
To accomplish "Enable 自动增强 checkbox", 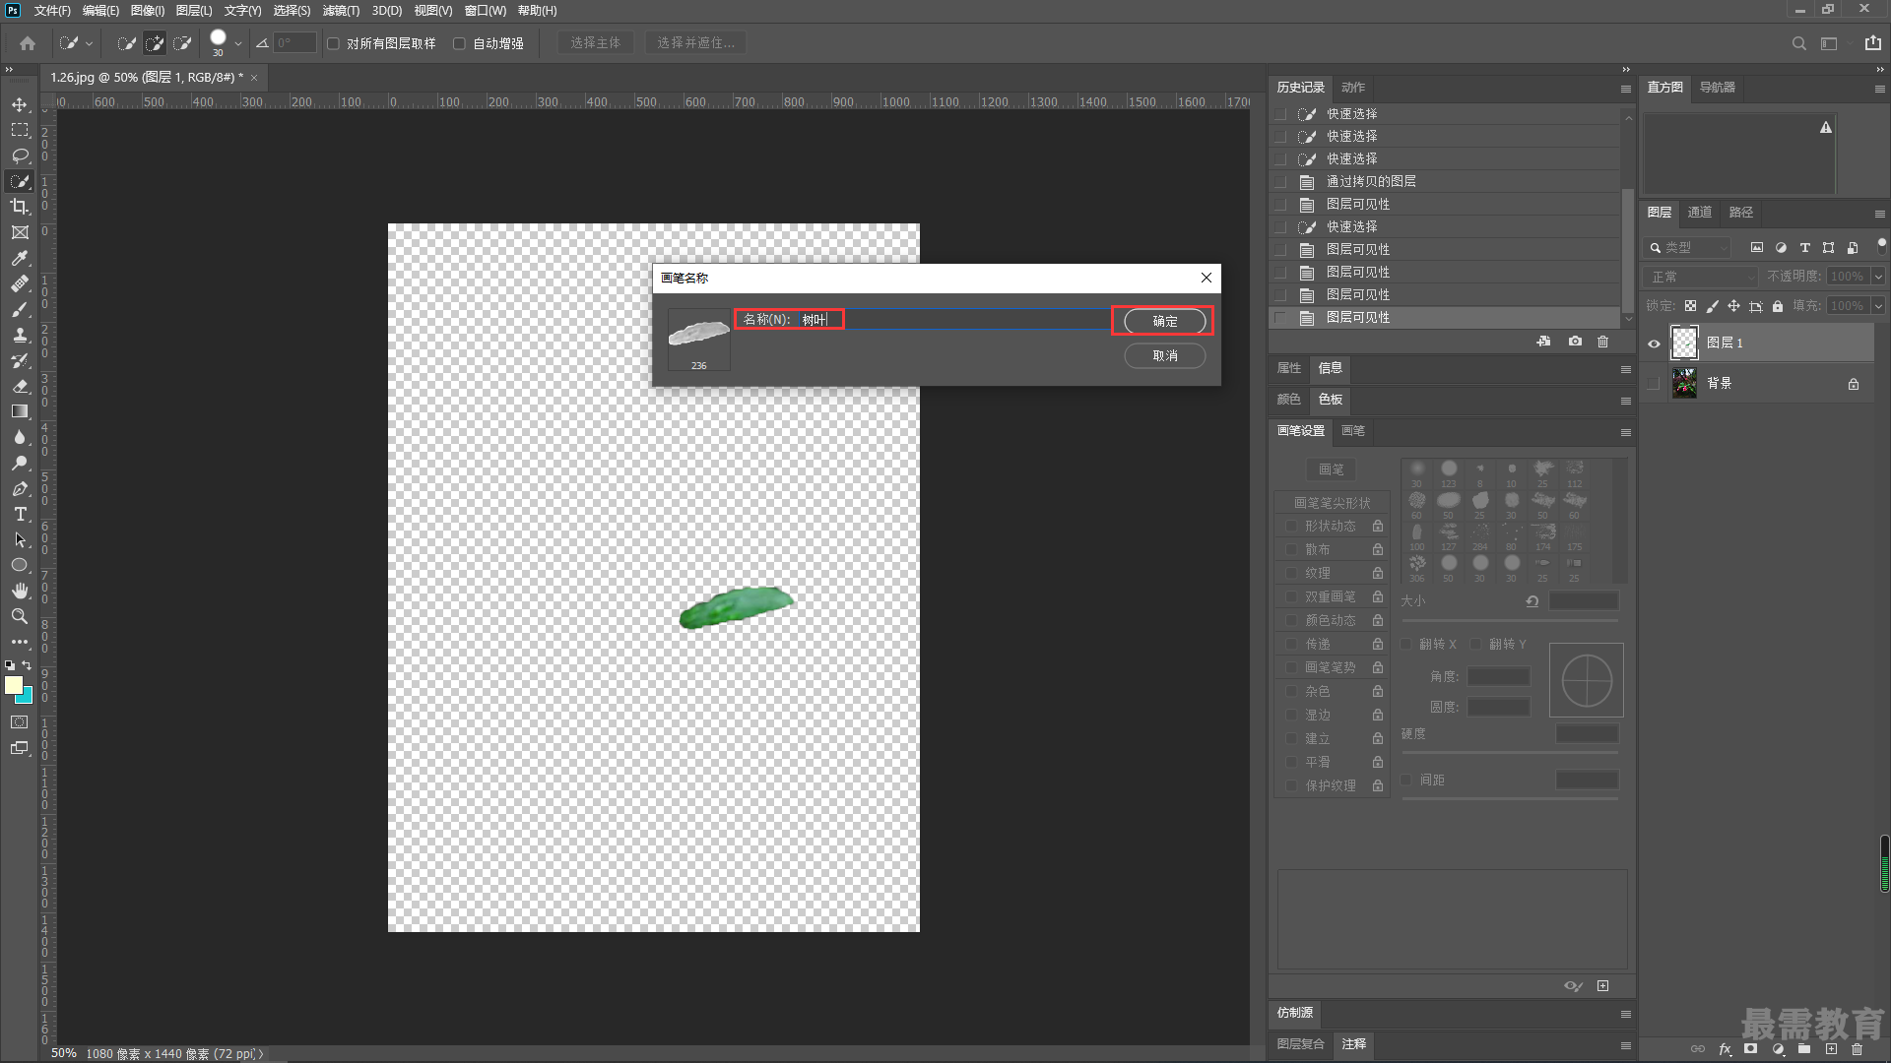I will pyautogui.click(x=459, y=43).
